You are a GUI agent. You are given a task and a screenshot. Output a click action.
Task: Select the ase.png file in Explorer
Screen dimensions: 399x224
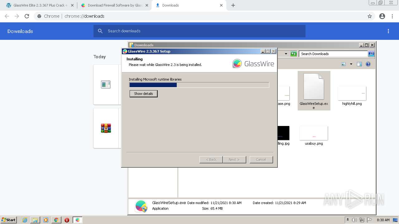click(284, 96)
